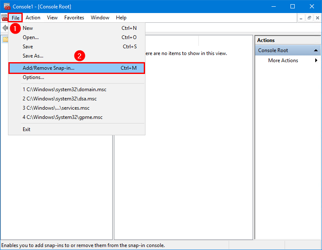This screenshot has height=250, width=322.
Task: Open recent file services.msc
Action: click(77, 108)
